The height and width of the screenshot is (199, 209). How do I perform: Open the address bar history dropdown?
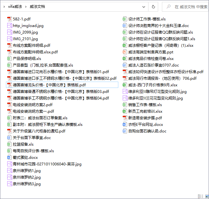(144, 7)
